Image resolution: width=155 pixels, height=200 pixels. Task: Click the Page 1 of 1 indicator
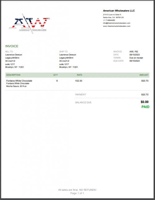pos(77,193)
